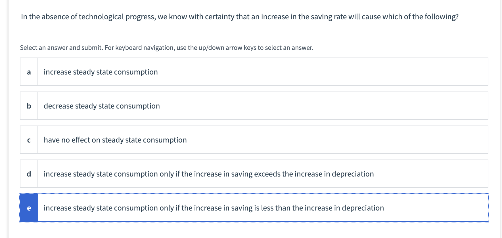Click the text of option a
502x238 pixels.
(x=101, y=72)
